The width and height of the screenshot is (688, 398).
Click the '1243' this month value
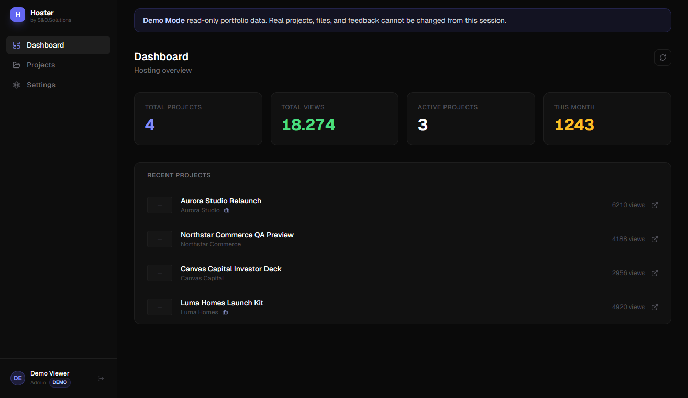pos(574,125)
